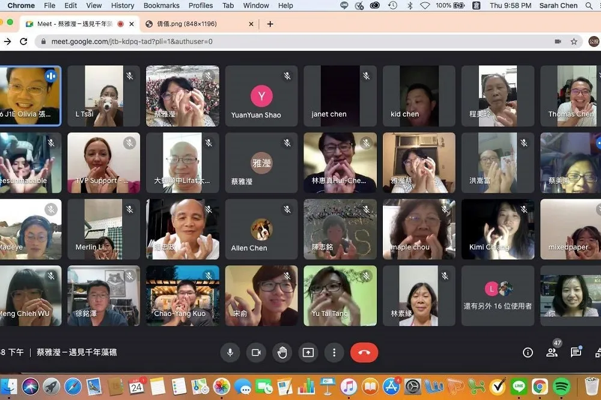Open Spotlight search in the menu bar
This screenshot has height=400, width=601.
tap(589, 5)
